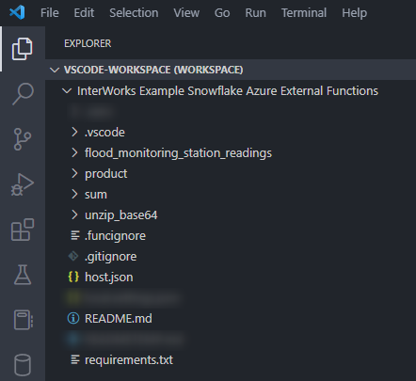Open the Extensions view icon
The width and height of the screenshot is (416, 381).
(23, 230)
